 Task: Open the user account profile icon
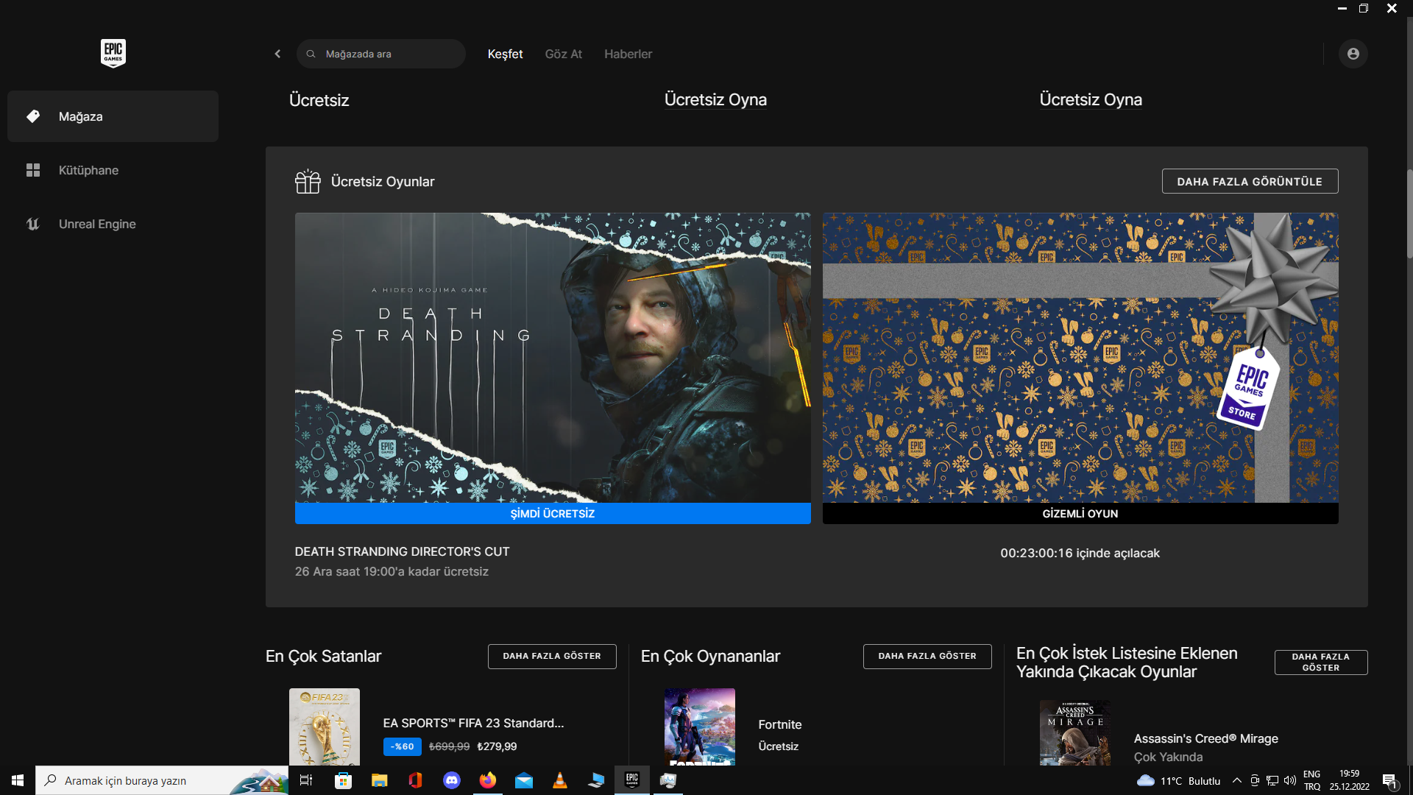(x=1353, y=54)
